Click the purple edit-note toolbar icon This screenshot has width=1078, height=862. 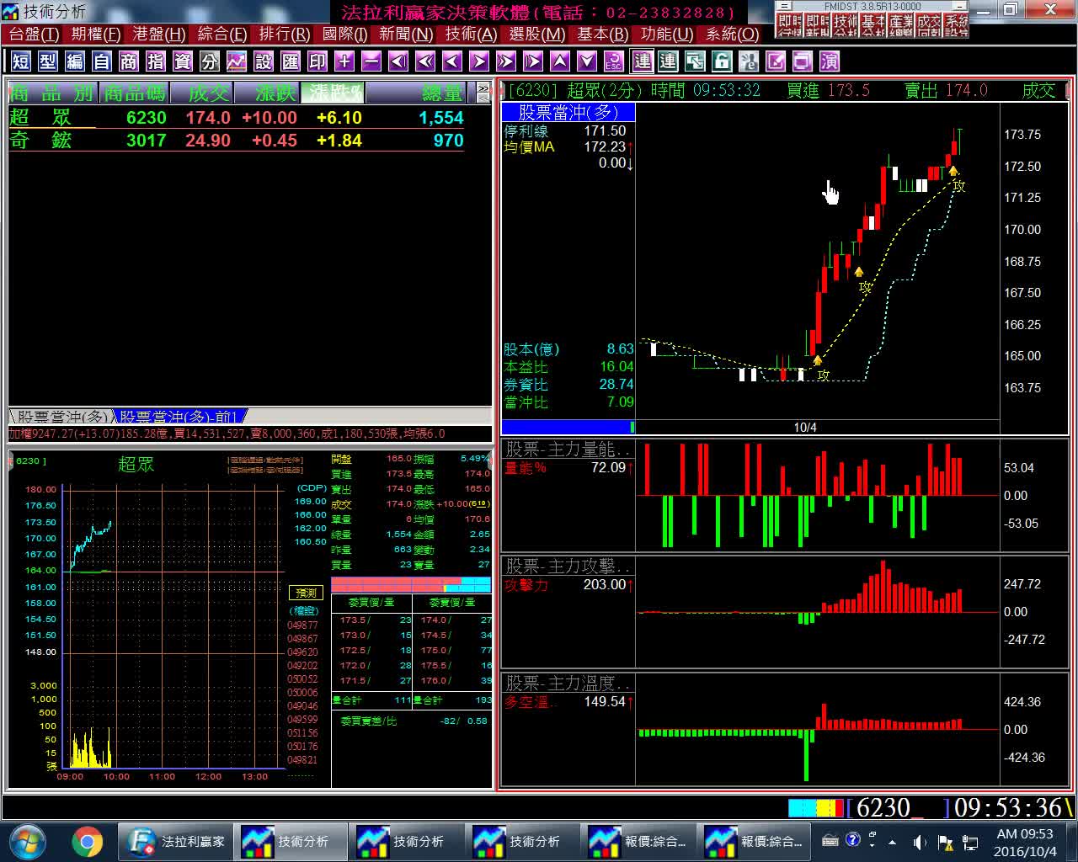pyautogui.click(x=776, y=61)
